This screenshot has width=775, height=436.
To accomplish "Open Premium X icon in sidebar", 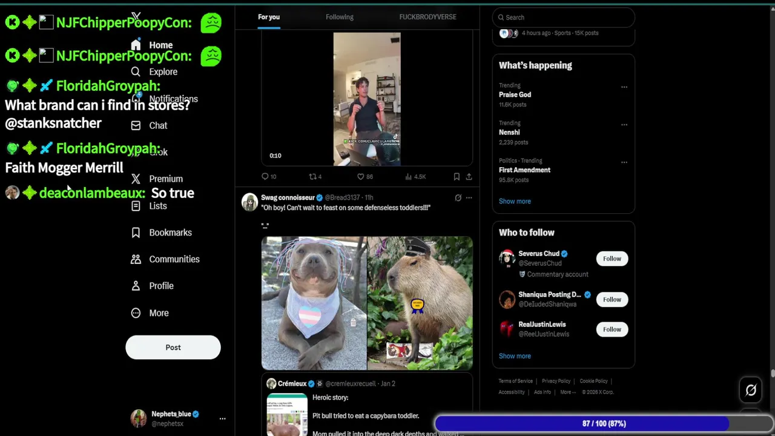I will pyautogui.click(x=136, y=179).
